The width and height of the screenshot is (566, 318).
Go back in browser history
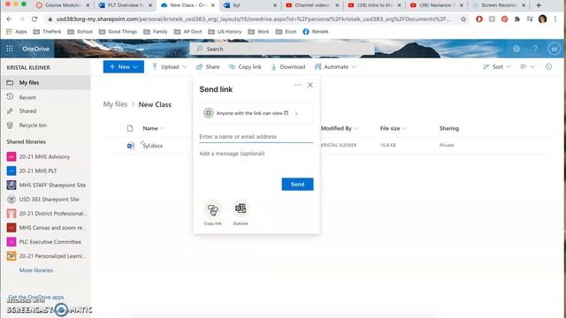[x=9, y=19]
